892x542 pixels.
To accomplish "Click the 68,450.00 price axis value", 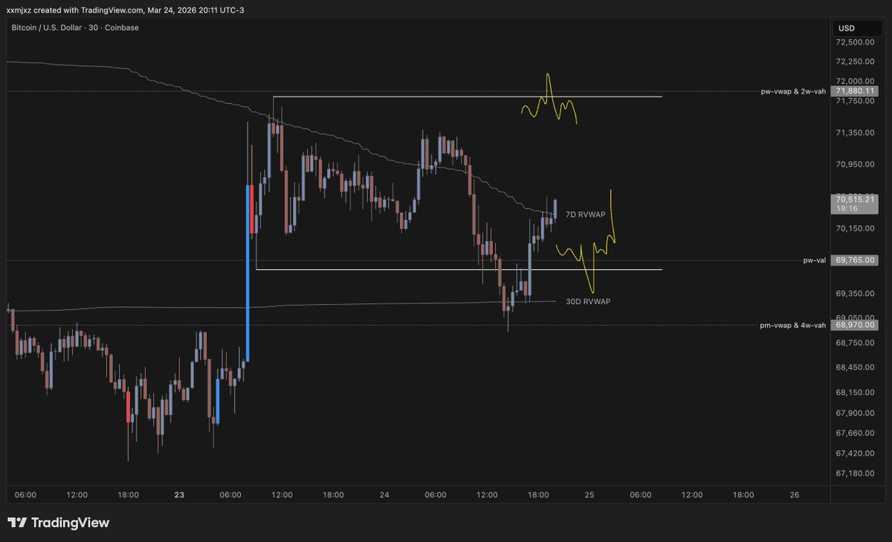I will pyautogui.click(x=855, y=367).
